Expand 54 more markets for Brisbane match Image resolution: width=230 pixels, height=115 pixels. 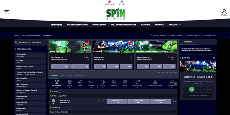click(174, 101)
